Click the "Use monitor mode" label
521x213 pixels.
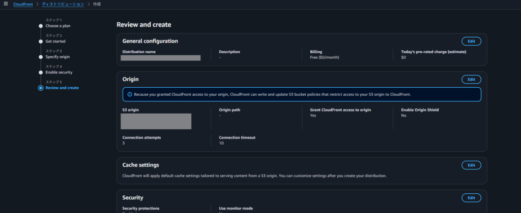pos(236,208)
